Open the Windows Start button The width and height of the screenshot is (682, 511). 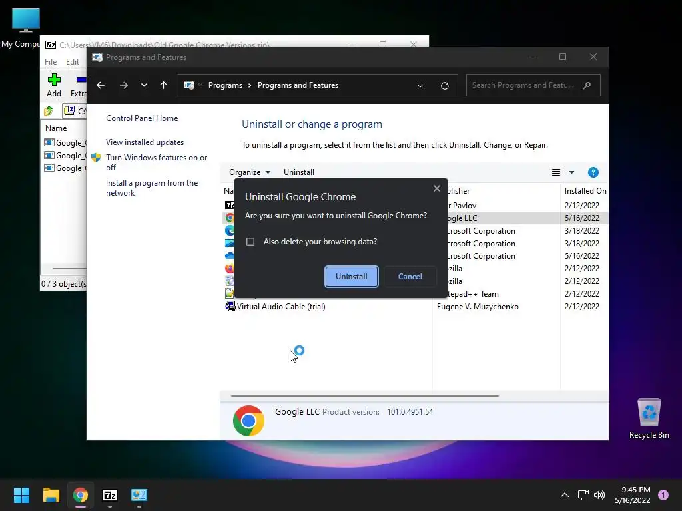(21, 495)
